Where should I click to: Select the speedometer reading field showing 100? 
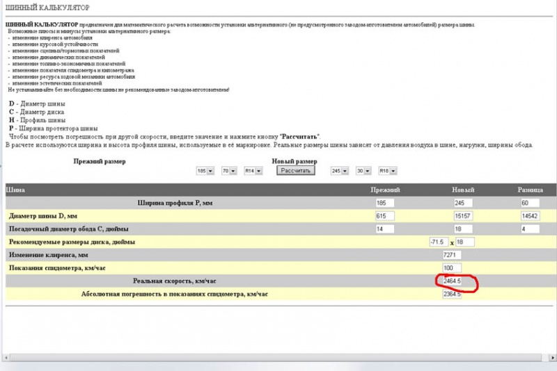point(453,267)
